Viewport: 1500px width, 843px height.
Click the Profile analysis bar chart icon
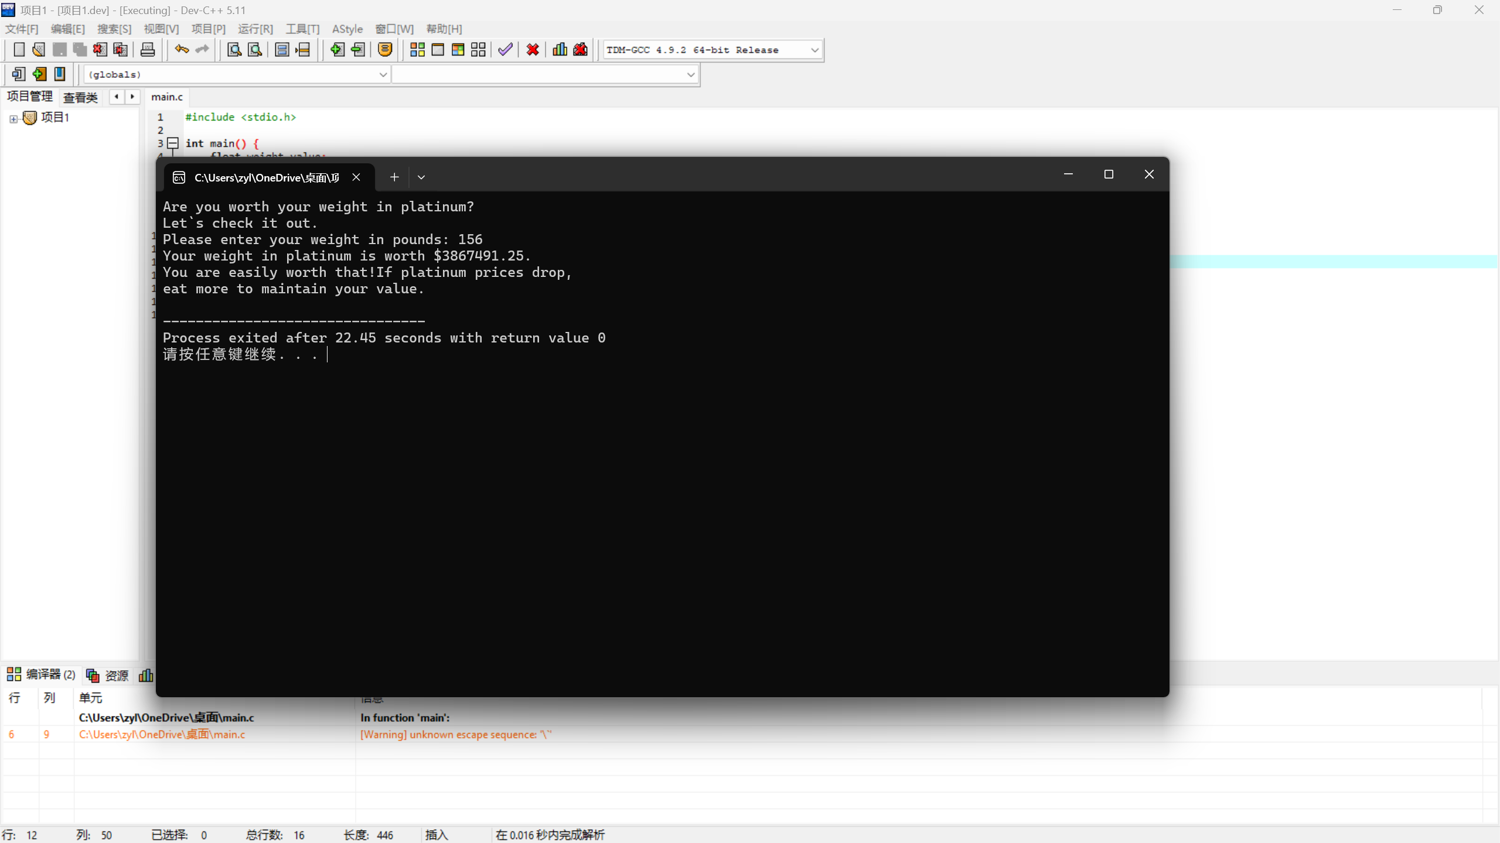point(560,50)
